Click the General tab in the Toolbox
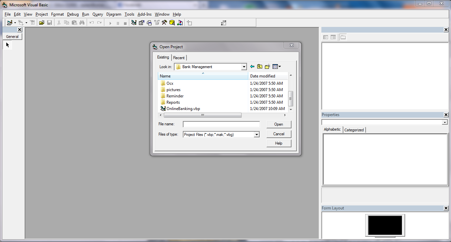 pyautogui.click(x=12, y=37)
